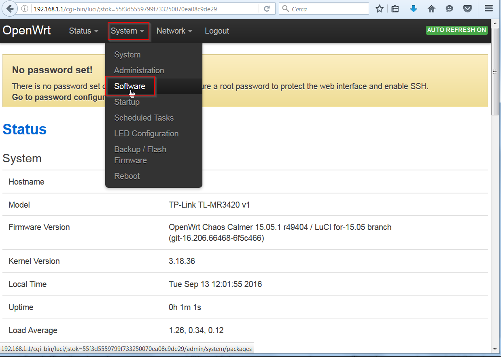Choose Backup / Flash Firmware menu entry

pos(140,155)
